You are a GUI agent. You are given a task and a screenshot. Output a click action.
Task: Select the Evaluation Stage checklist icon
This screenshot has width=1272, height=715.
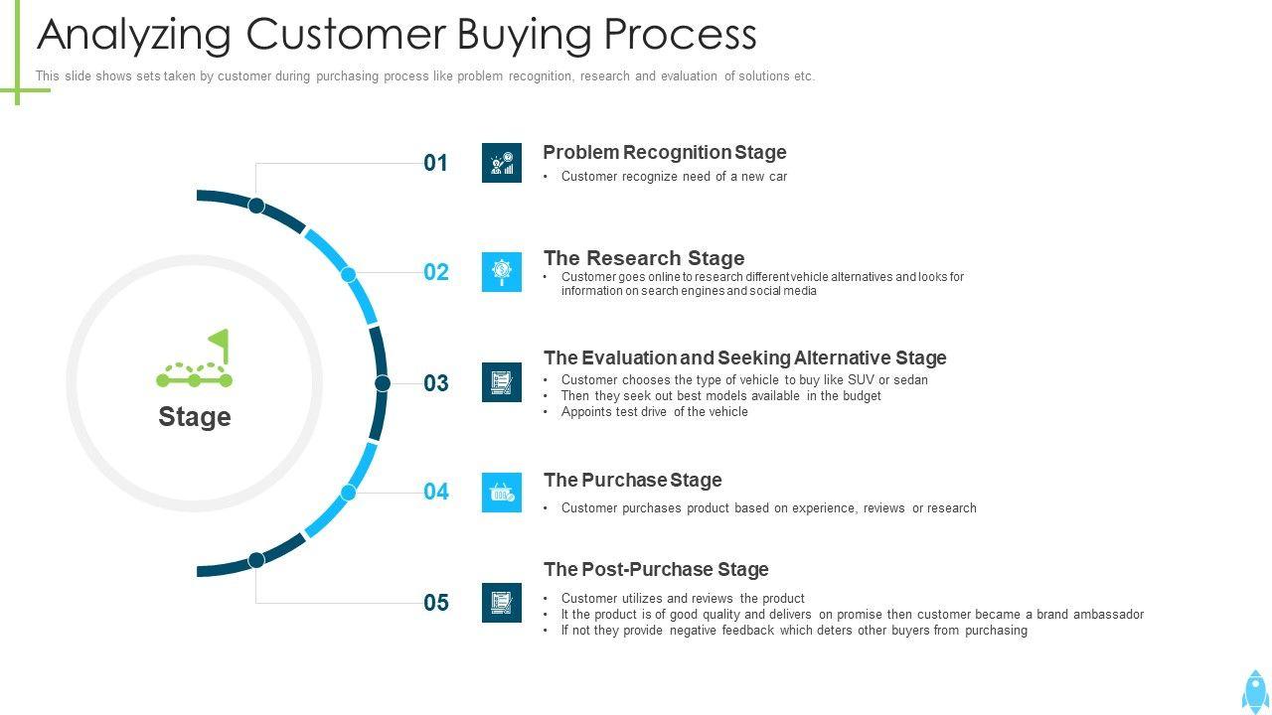coord(502,382)
